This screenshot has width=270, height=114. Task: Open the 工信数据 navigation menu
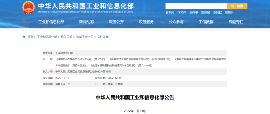tap(206, 22)
